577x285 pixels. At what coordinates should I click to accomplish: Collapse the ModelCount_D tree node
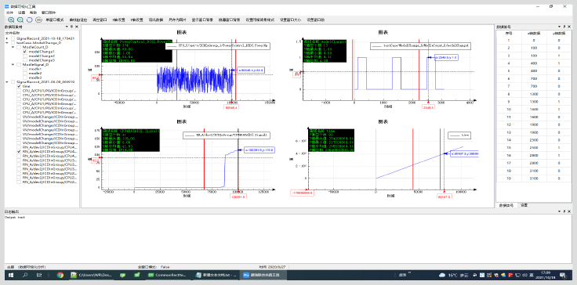[13, 47]
